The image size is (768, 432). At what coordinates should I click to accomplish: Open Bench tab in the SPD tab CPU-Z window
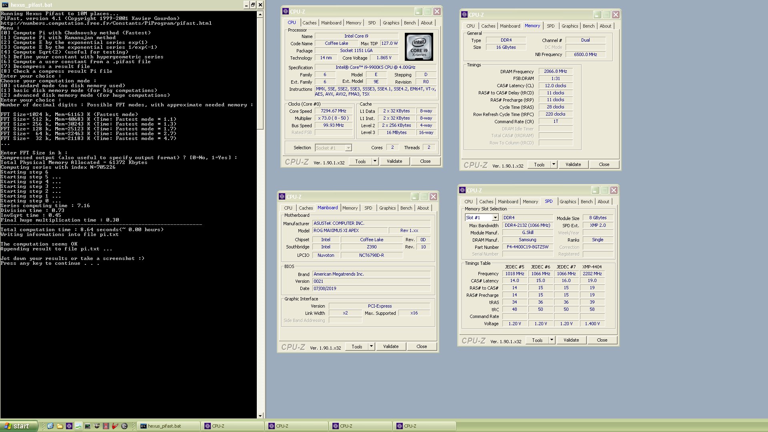pyautogui.click(x=586, y=202)
